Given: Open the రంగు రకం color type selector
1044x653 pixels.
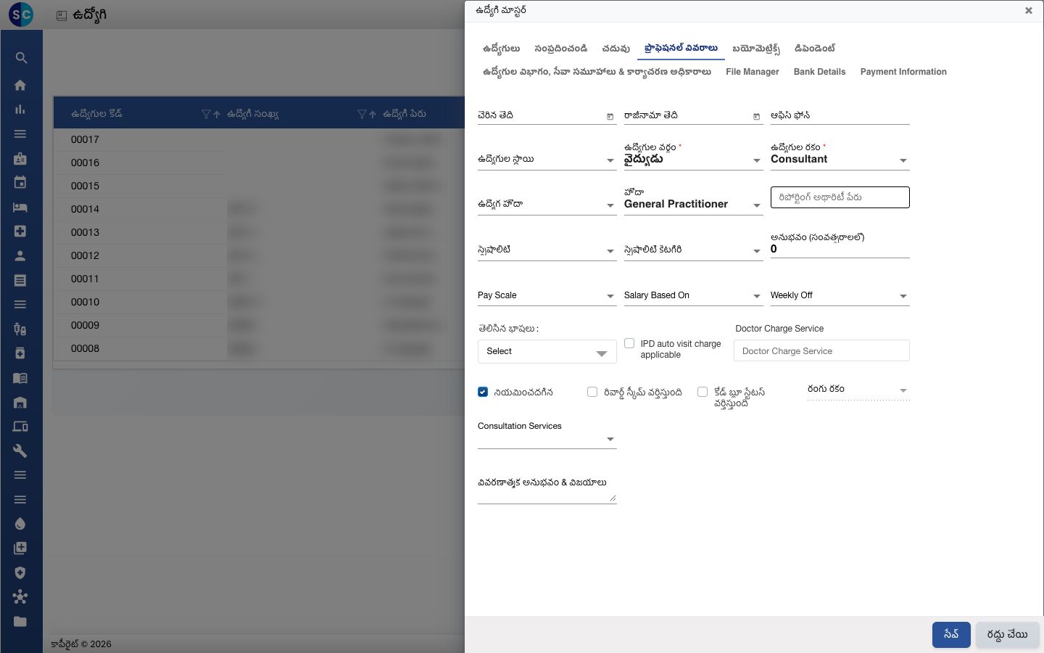Looking at the screenshot, I should (858, 390).
